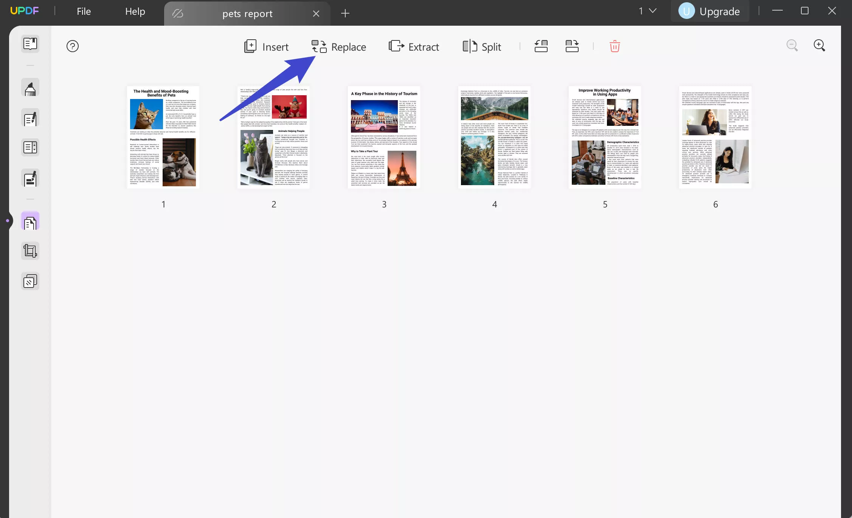Image resolution: width=852 pixels, height=518 pixels.
Task: Open the Help menu
Action: click(x=135, y=11)
